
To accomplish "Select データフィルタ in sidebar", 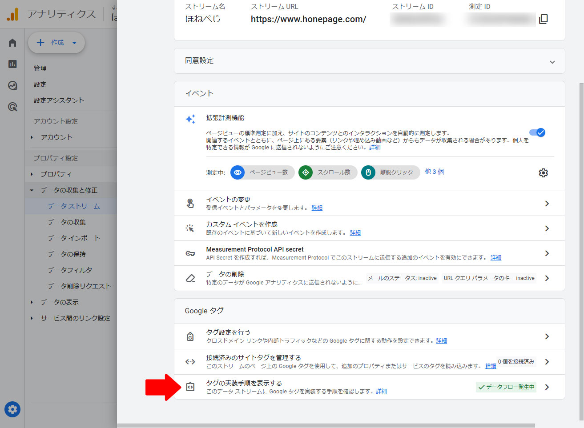I will [x=70, y=270].
